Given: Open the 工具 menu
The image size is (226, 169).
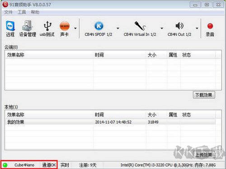Looking at the screenshot, I should pos(22,12).
